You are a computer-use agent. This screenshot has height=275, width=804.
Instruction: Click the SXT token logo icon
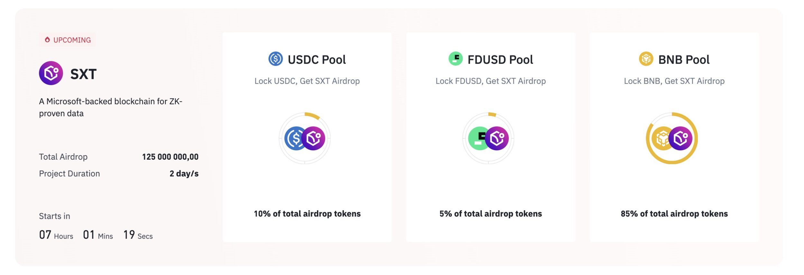pos(51,73)
